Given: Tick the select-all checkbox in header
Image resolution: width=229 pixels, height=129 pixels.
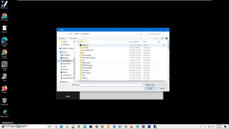Looking at the screenshot, I should [78, 42].
